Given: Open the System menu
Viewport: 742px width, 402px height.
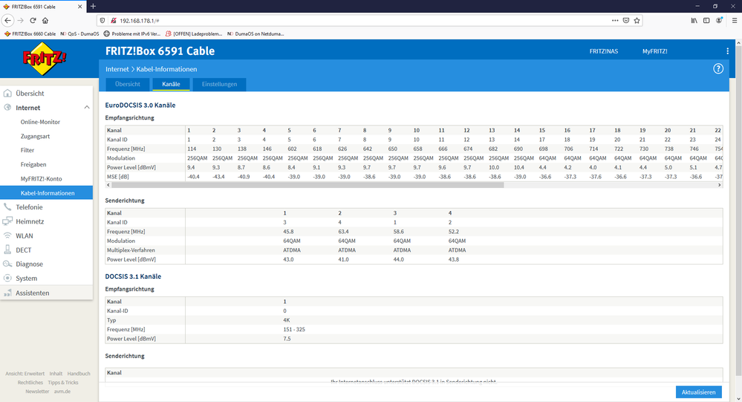Looking at the screenshot, I should pyautogui.click(x=26, y=279).
